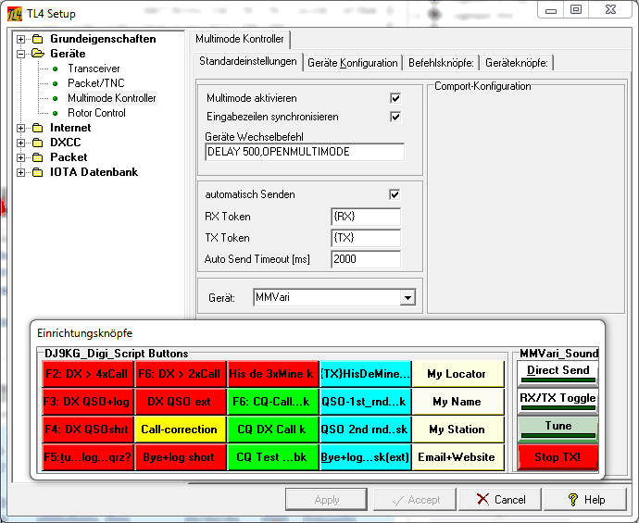Toggle Eingabezeilen synchronisieren checkbox
639x523 pixels.
click(x=395, y=117)
